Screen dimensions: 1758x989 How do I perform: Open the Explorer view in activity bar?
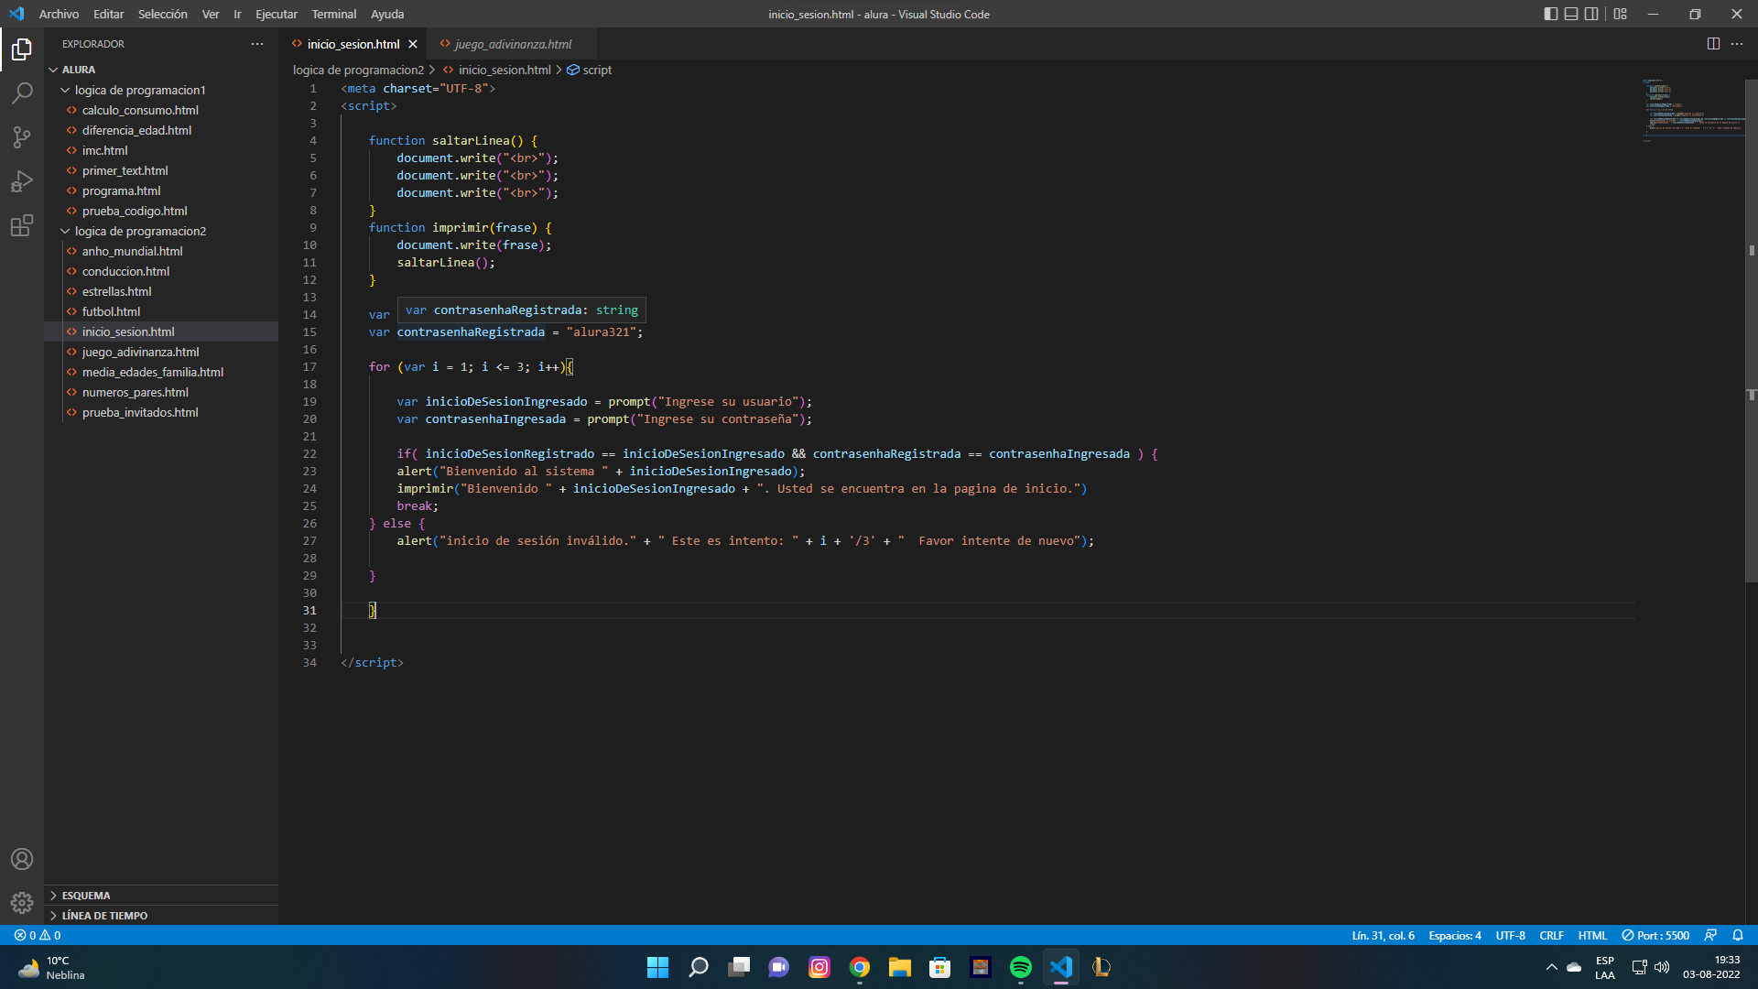point(22,49)
